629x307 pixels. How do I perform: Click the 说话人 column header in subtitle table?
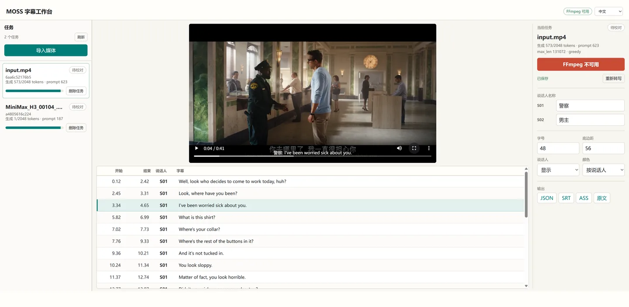161,171
